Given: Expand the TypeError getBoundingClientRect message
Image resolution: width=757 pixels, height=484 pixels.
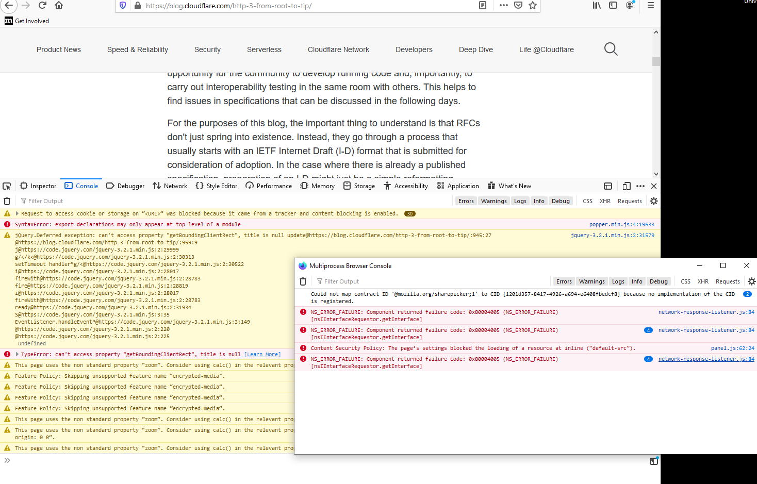Looking at the screenshot, I should (x=18, y=354).
